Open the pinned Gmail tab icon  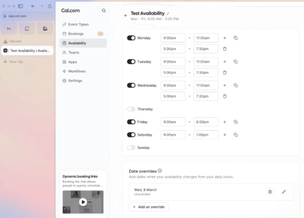pyautogui.click(x=9, y=29)
